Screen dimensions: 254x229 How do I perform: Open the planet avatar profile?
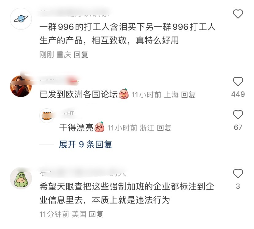point(21,19)
